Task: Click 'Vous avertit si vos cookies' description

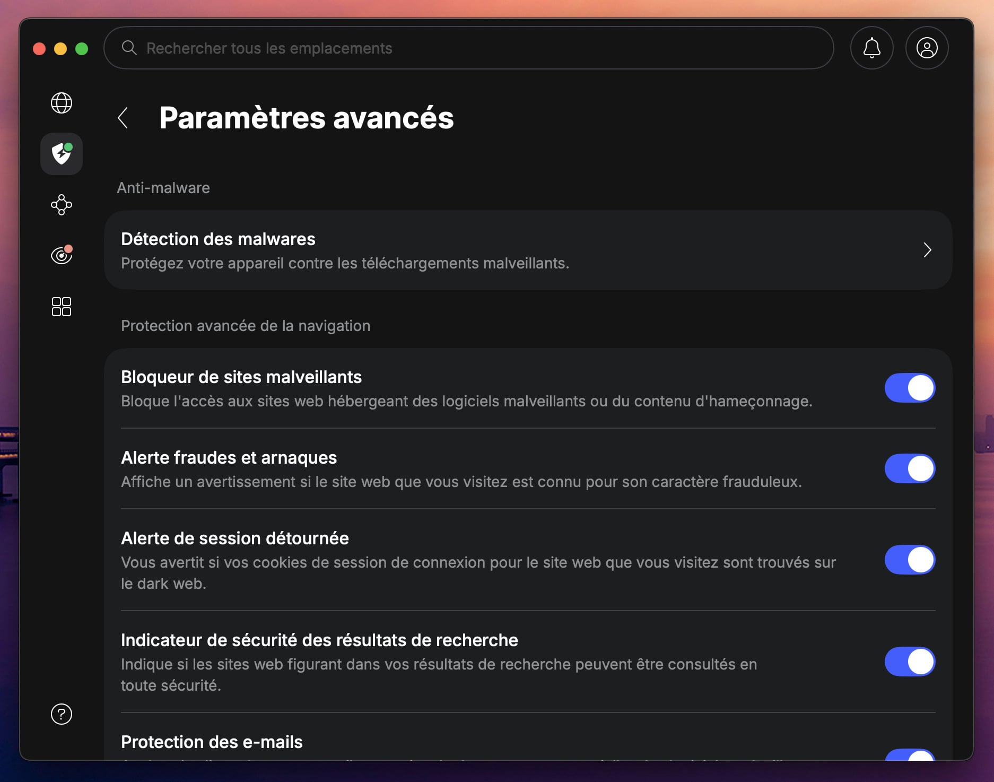Action: tap(478, 573)
